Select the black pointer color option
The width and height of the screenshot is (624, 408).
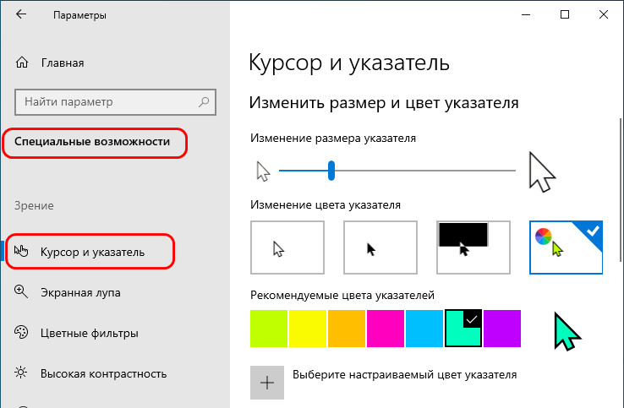[x=380, y=248]
